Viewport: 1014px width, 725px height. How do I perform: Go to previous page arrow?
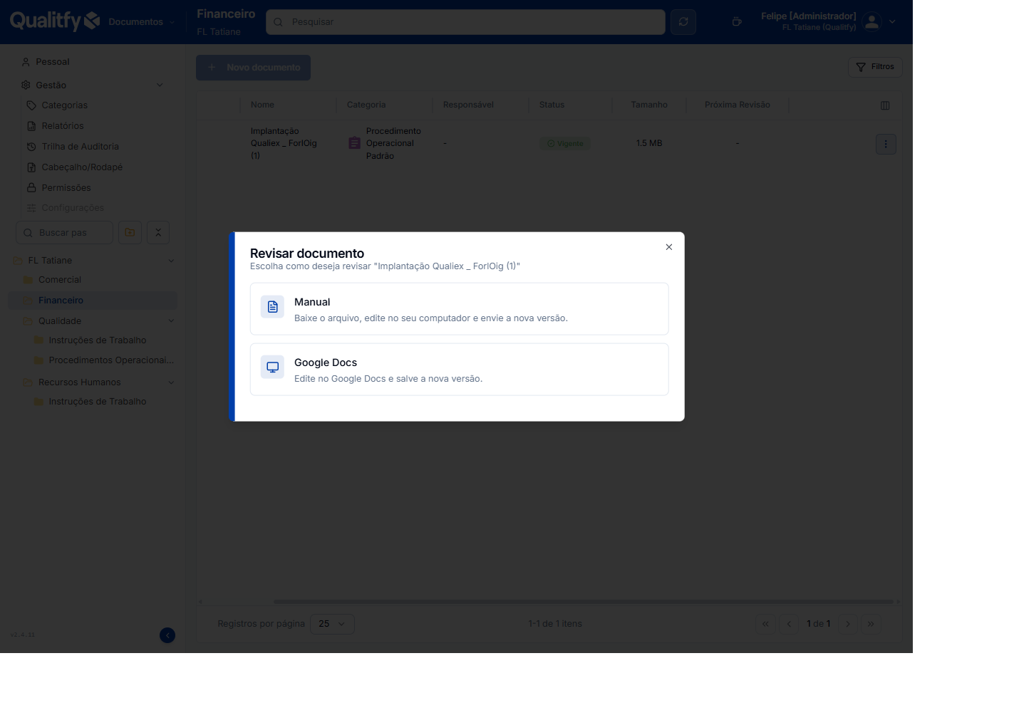click(x=789, y=624)
